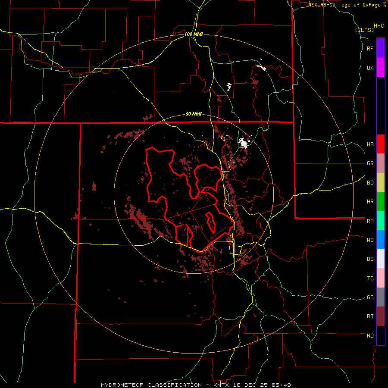Click the ND black legend swatch

(381, 335)
